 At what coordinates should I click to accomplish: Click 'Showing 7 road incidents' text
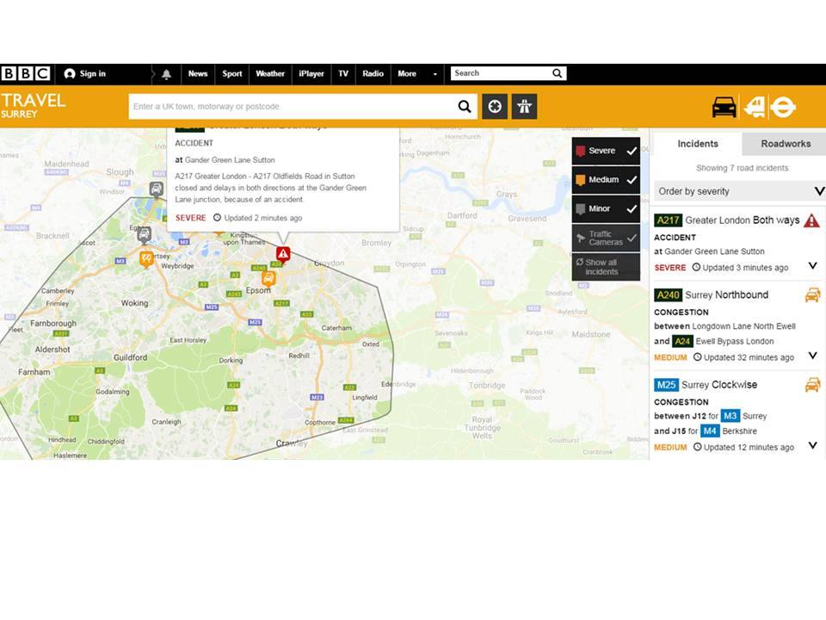click(x=742, y=168)
